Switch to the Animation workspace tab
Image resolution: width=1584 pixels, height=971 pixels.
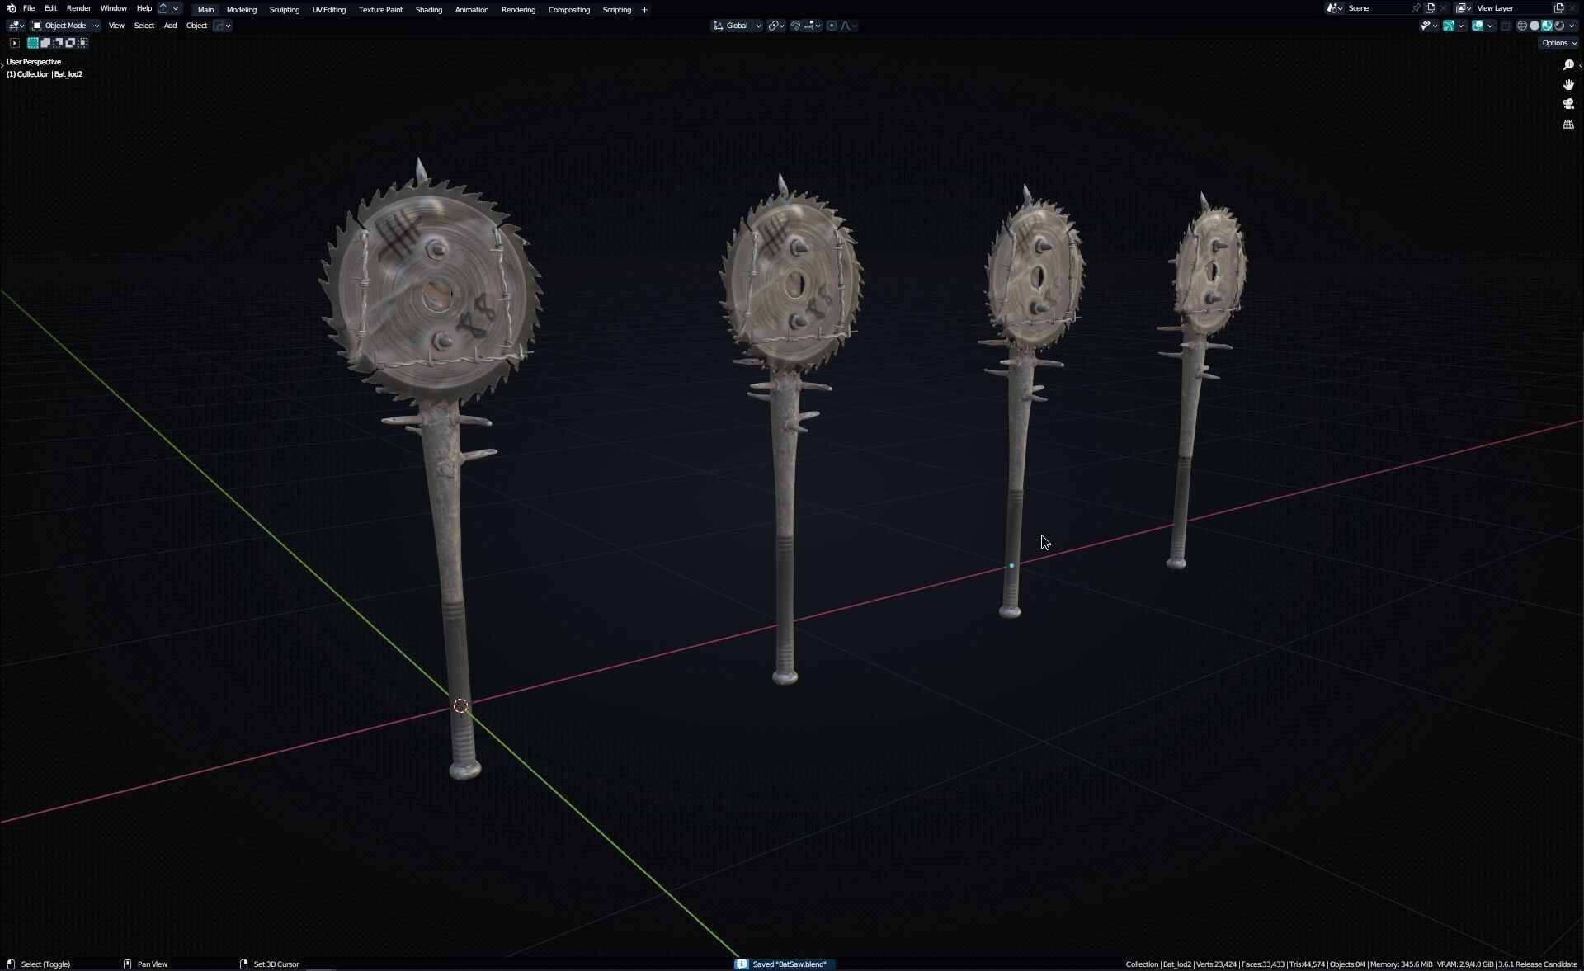click(x=472, y=10)
